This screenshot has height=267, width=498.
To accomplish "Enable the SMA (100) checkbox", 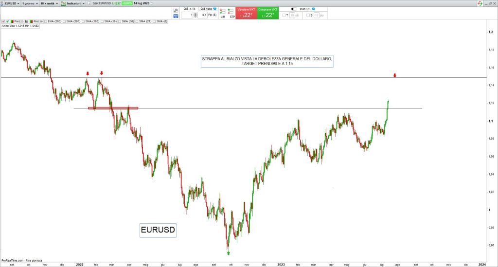I will 83,21.
